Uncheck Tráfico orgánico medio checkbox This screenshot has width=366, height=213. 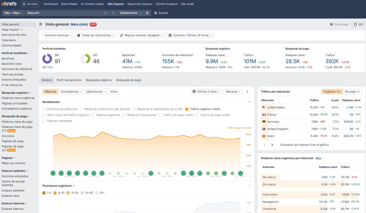pos(187,109)
